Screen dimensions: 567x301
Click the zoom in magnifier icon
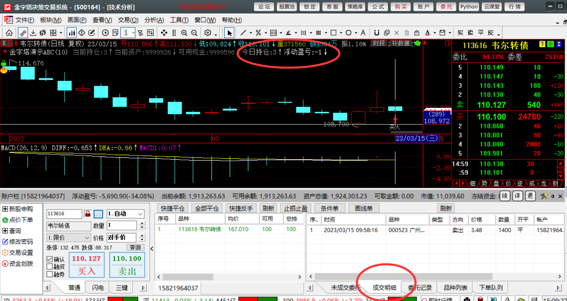(x=184, y=33)
